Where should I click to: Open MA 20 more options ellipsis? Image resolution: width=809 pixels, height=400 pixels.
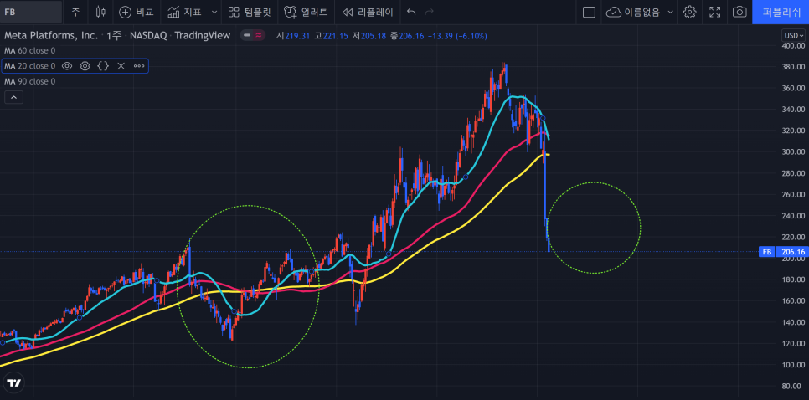tap(139, 66)
